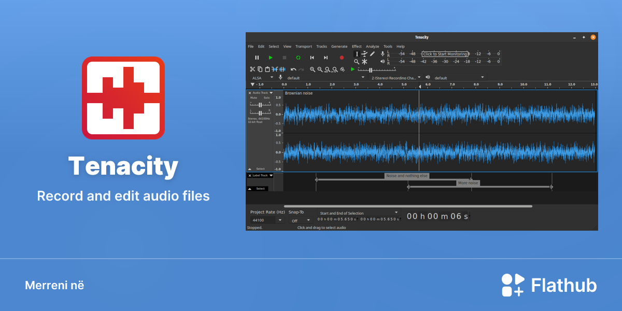622x311 pixels.
Task: Click the Copy icon
Action: pyautogui.click(x=260, y=69)
